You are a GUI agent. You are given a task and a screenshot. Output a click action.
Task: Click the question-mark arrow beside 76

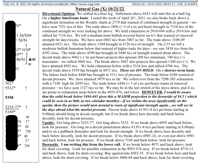tap(27, 122)
